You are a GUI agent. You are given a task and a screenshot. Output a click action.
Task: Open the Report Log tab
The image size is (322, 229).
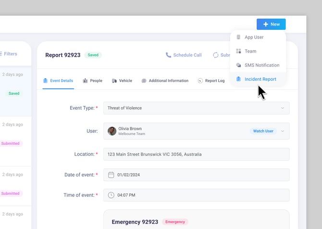point(211,80)
